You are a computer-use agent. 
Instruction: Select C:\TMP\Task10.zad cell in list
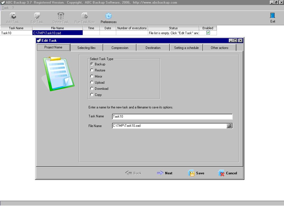[x=57, y=33]
